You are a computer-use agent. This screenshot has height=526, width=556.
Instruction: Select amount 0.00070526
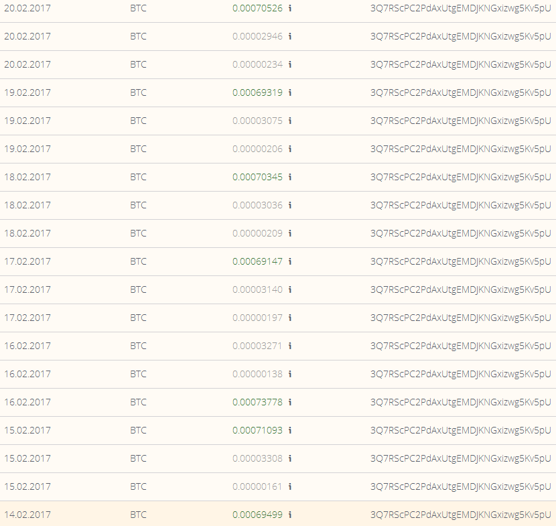click(x=257, y=8)
